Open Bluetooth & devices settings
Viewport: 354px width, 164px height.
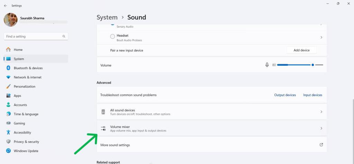coord(28,68)
